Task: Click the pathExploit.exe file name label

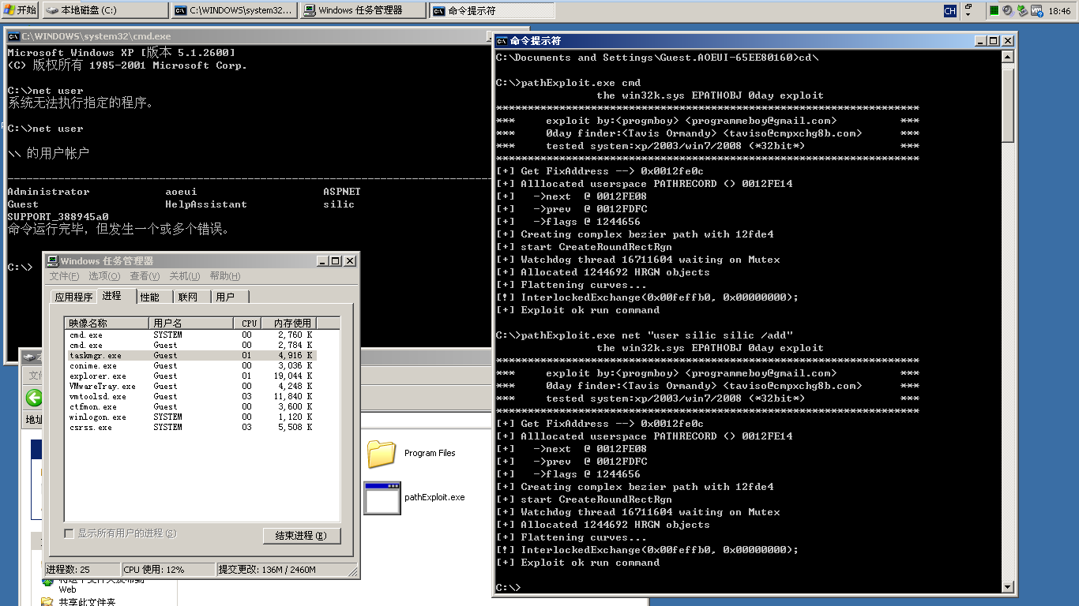Action: (434, 497)
